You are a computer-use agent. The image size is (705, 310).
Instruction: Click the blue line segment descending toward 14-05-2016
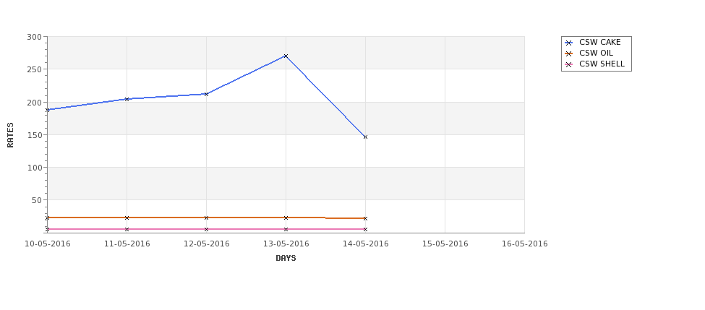(x=325, y=97)
